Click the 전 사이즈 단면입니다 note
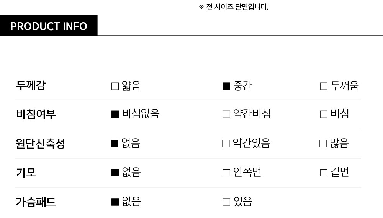Image resolution: width=383 pixels, height=218 pixels. [x=234, y=7]
